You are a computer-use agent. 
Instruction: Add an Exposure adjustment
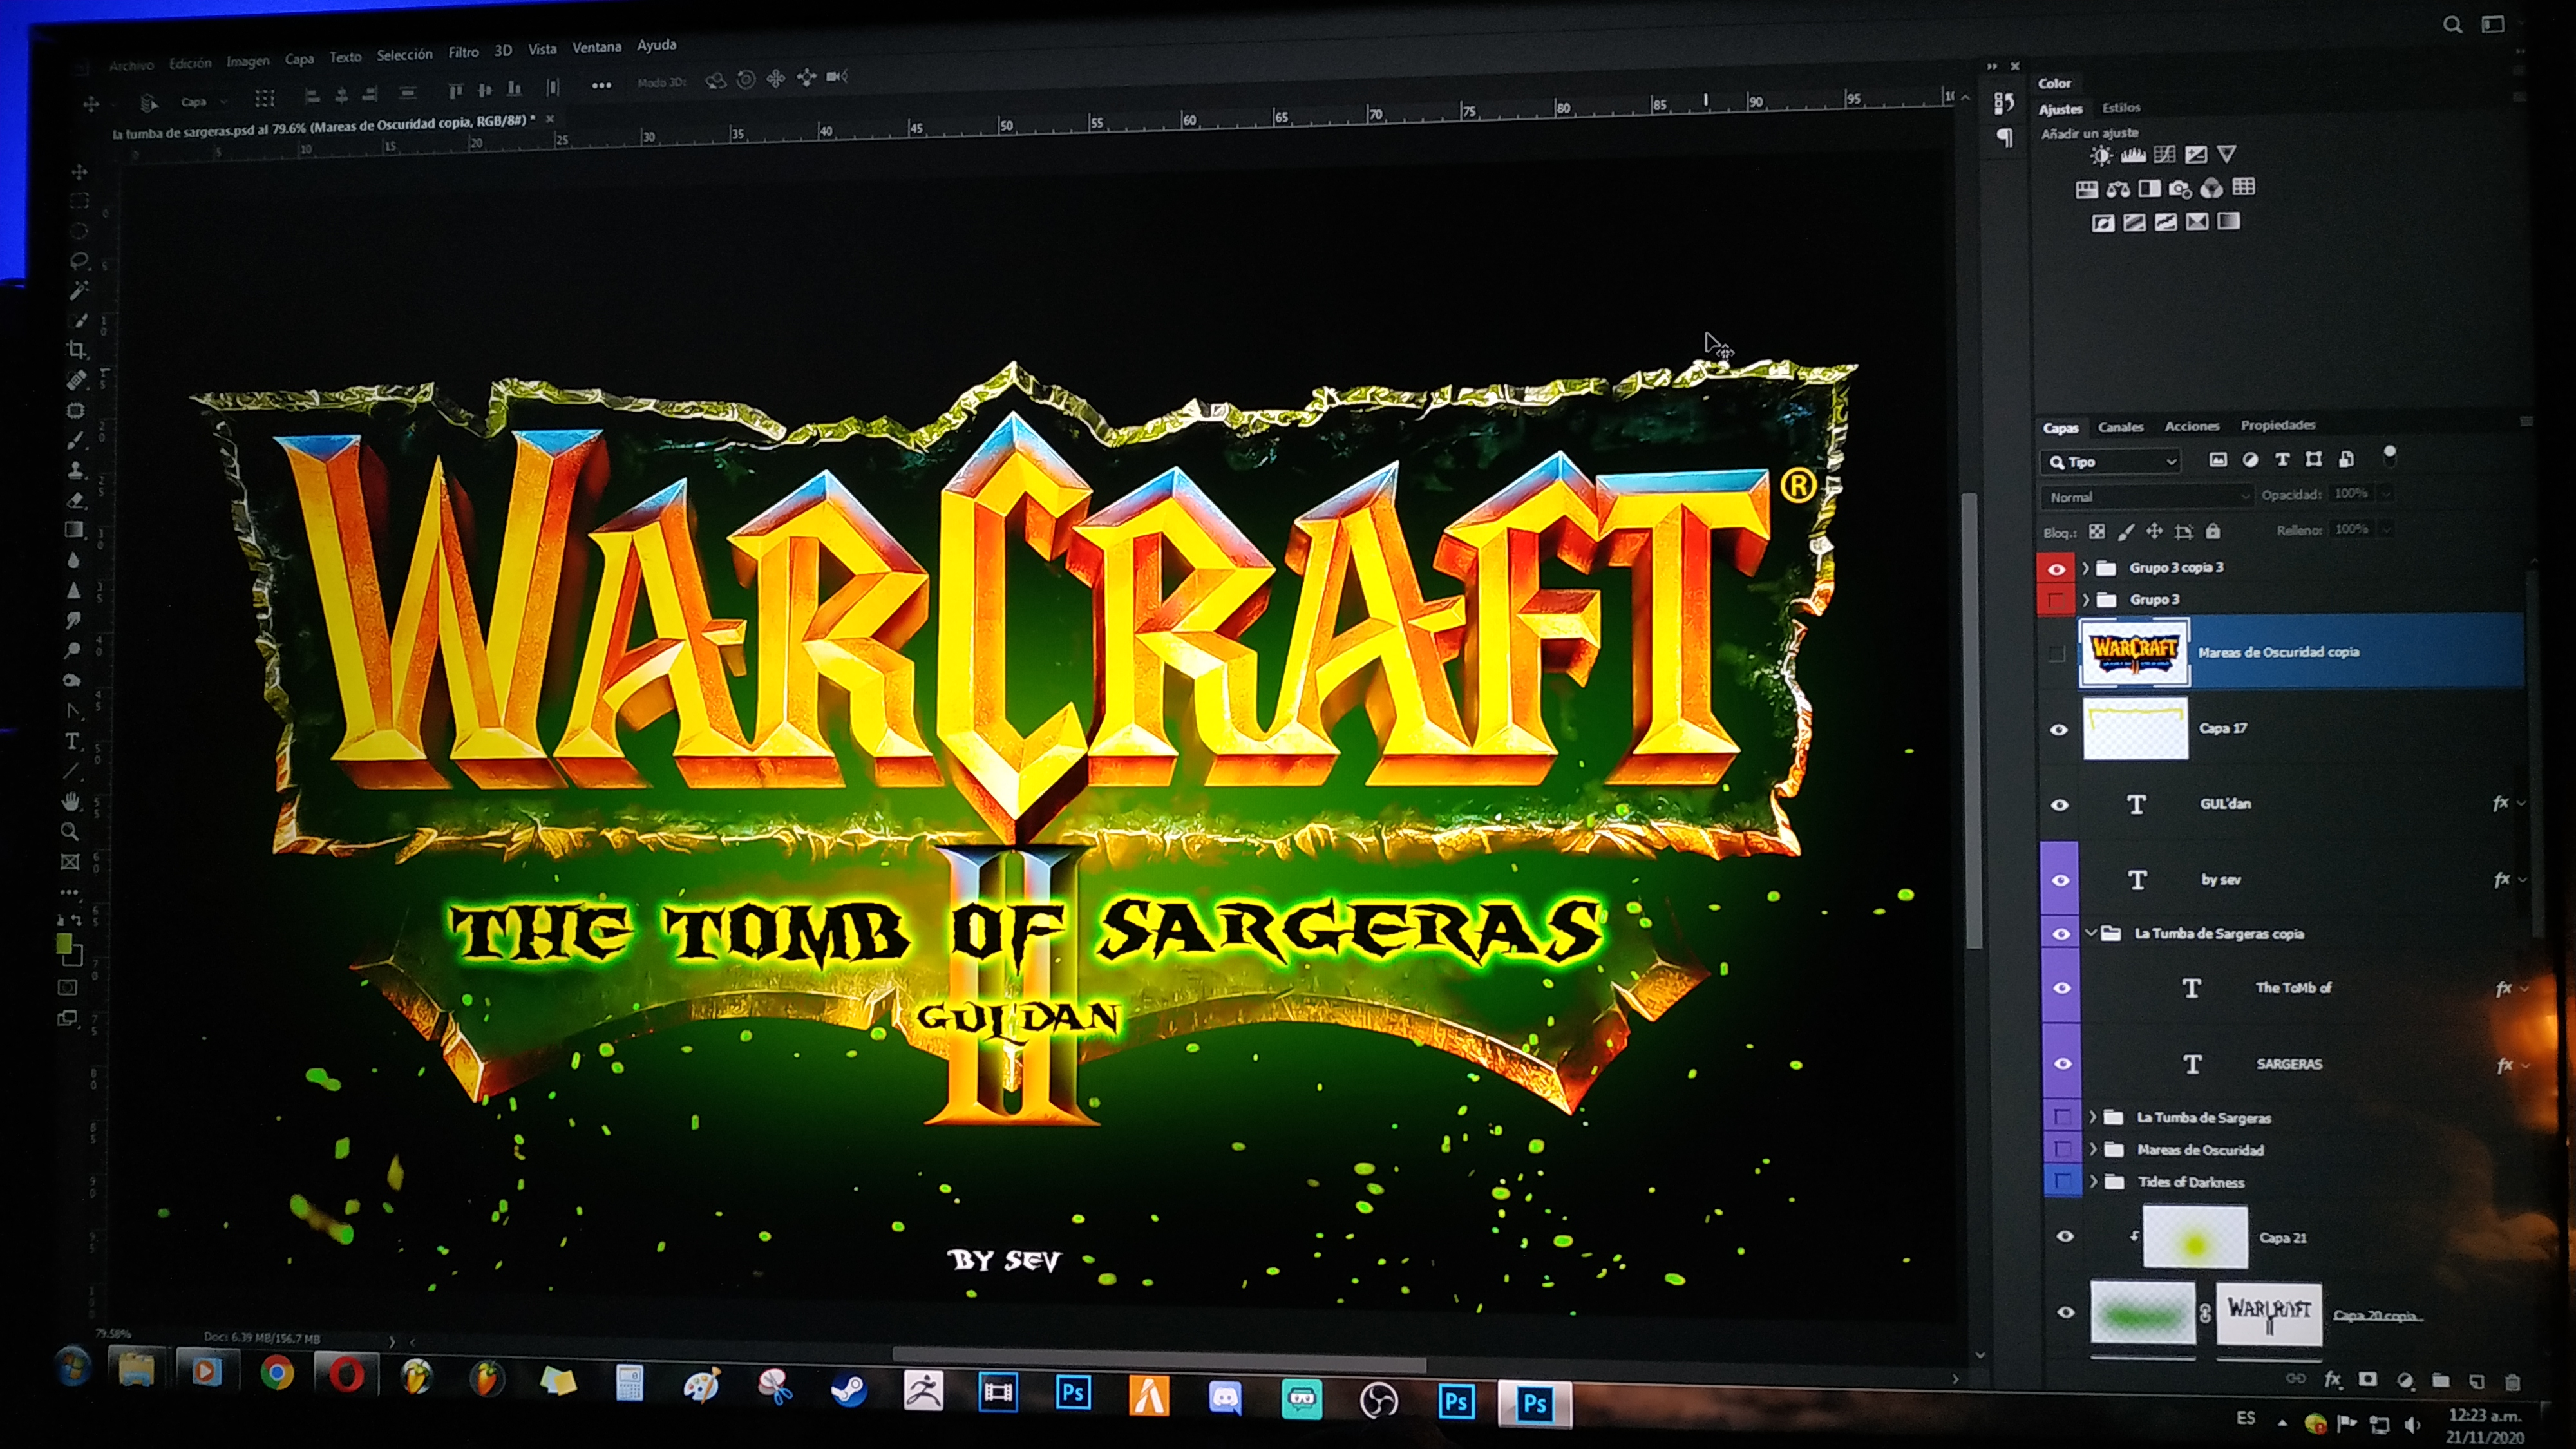click(x=2196, y=155)
